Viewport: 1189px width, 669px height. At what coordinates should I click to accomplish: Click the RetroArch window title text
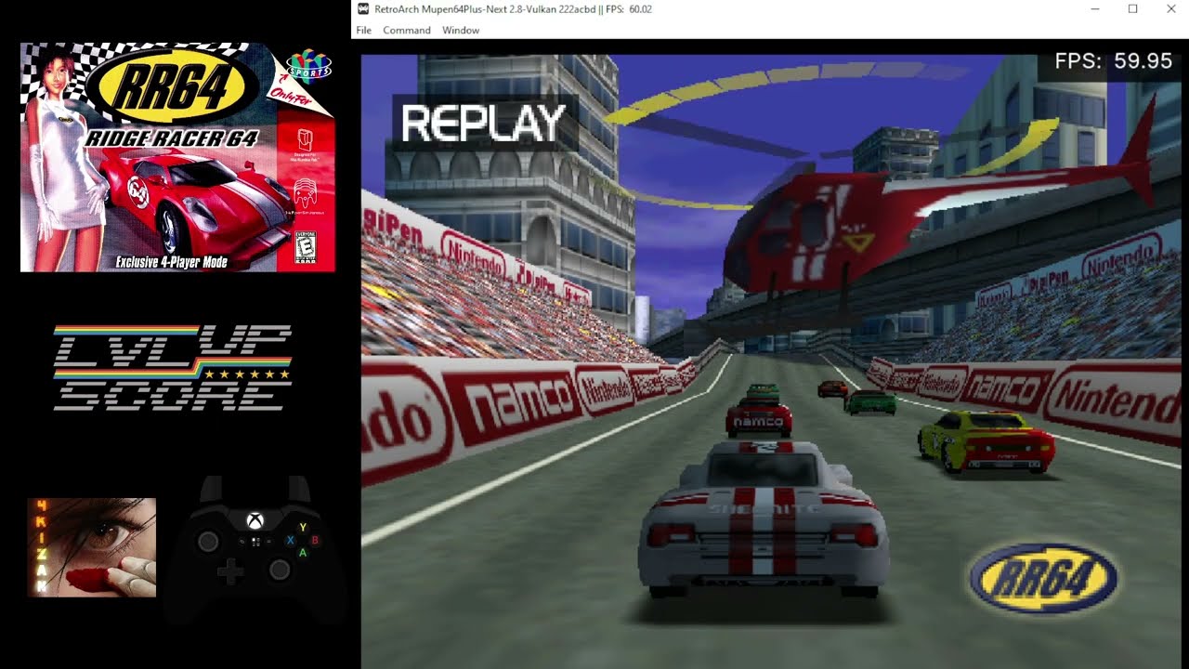click(x=513, y=9)
